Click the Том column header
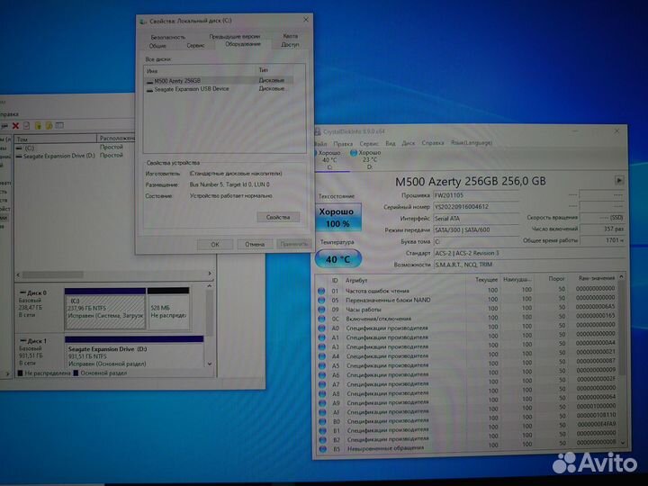 coord(56,139)
